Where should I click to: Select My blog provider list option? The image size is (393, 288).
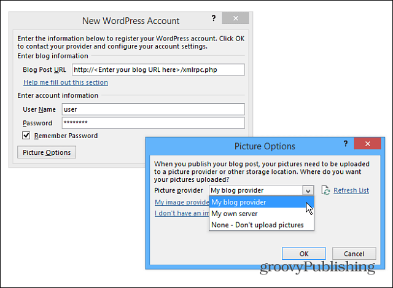262,202
